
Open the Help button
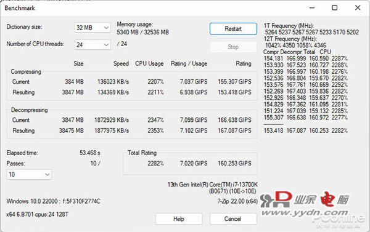pyautogui.click(x=179, y=219)
